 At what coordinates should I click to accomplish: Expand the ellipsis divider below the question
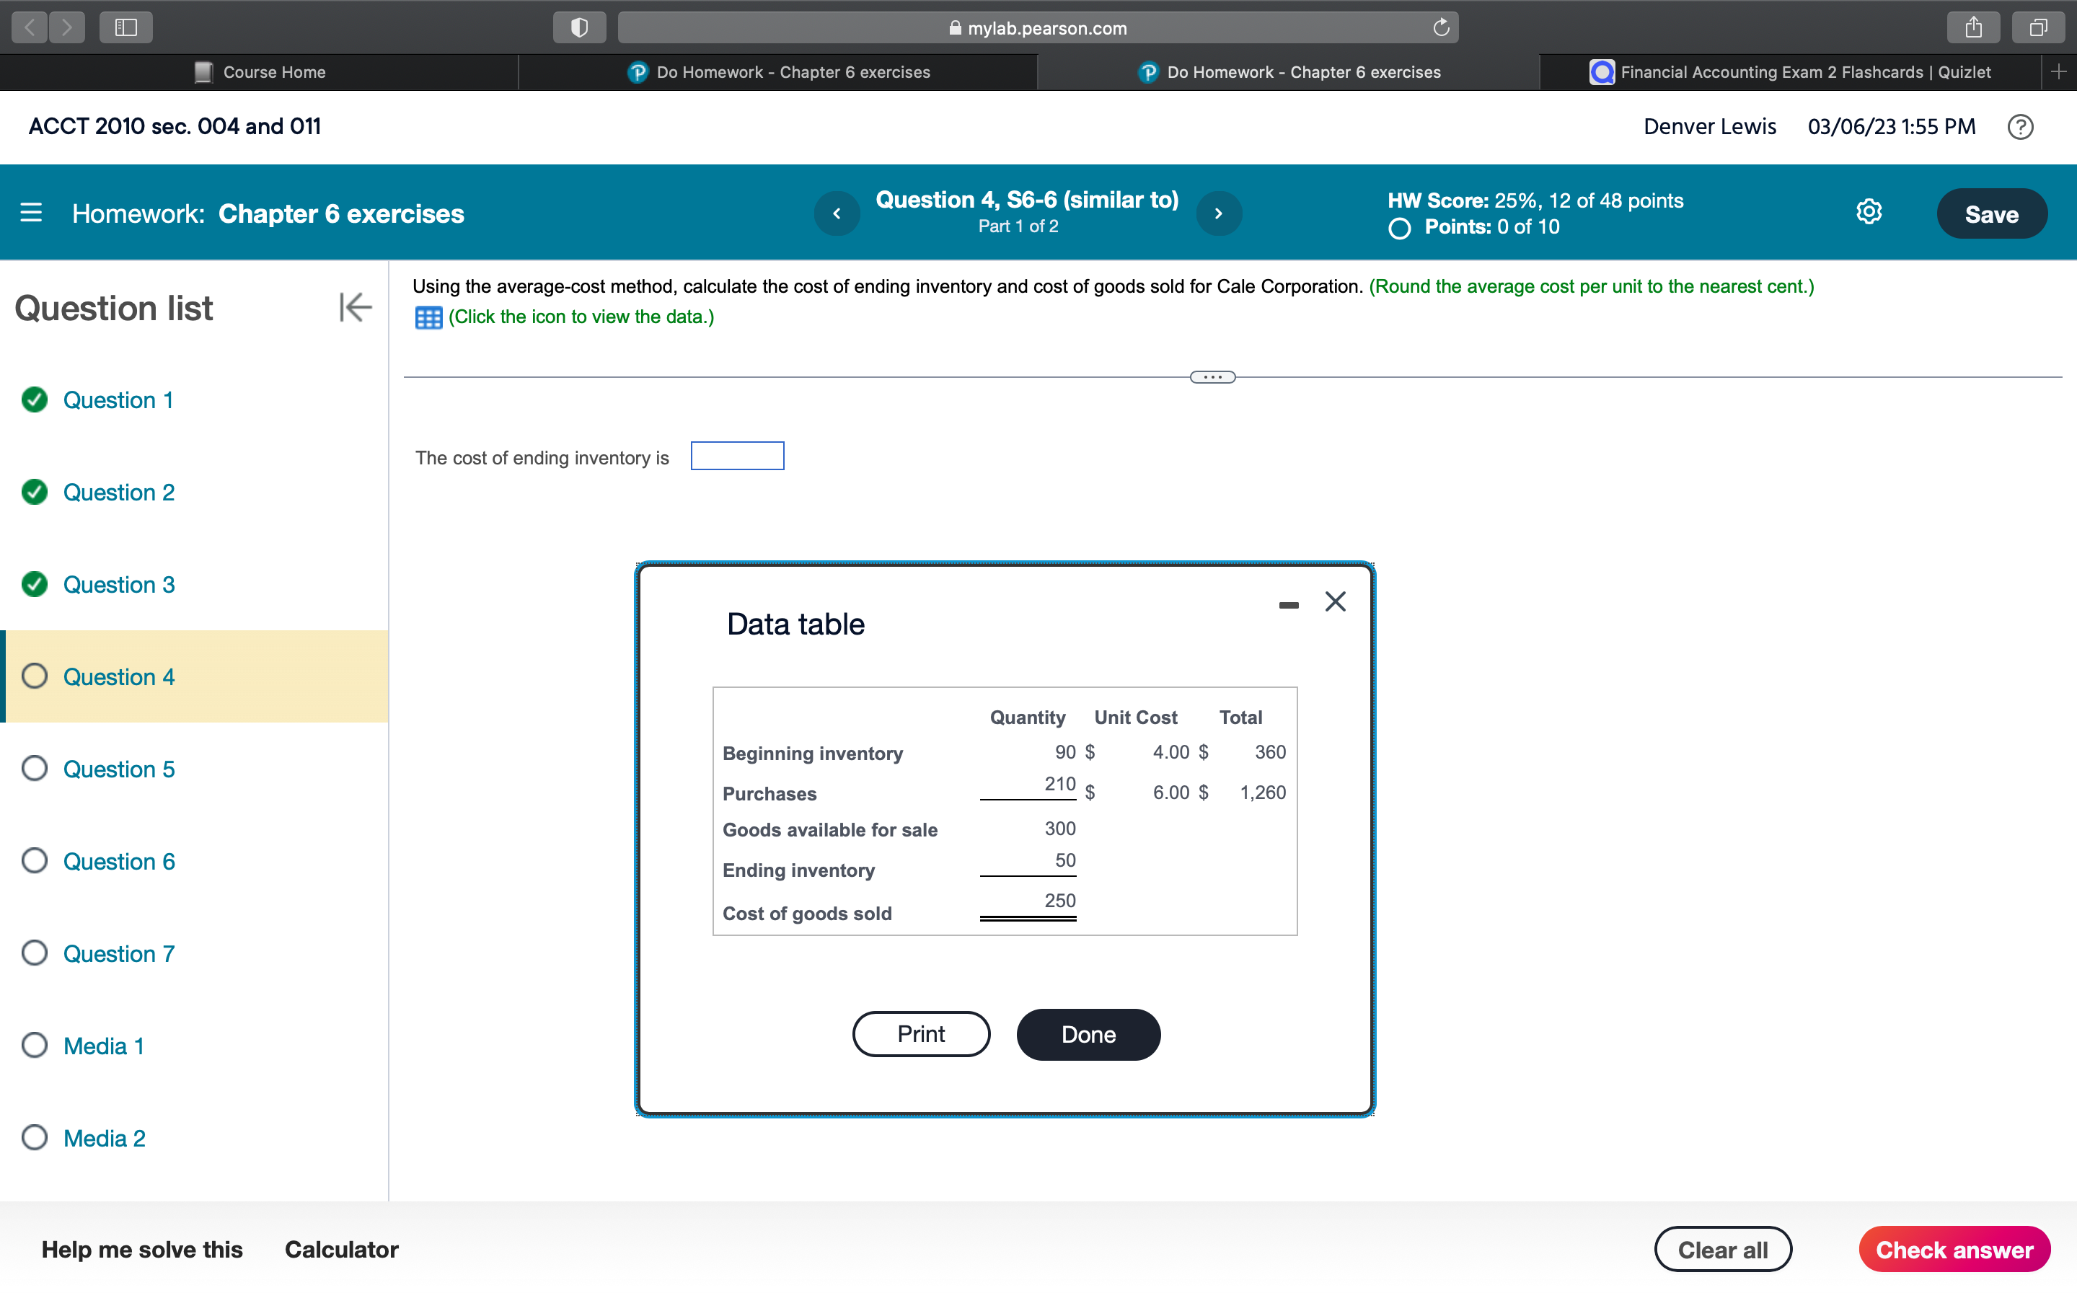pyautogui.click(x=1212, y=376)
